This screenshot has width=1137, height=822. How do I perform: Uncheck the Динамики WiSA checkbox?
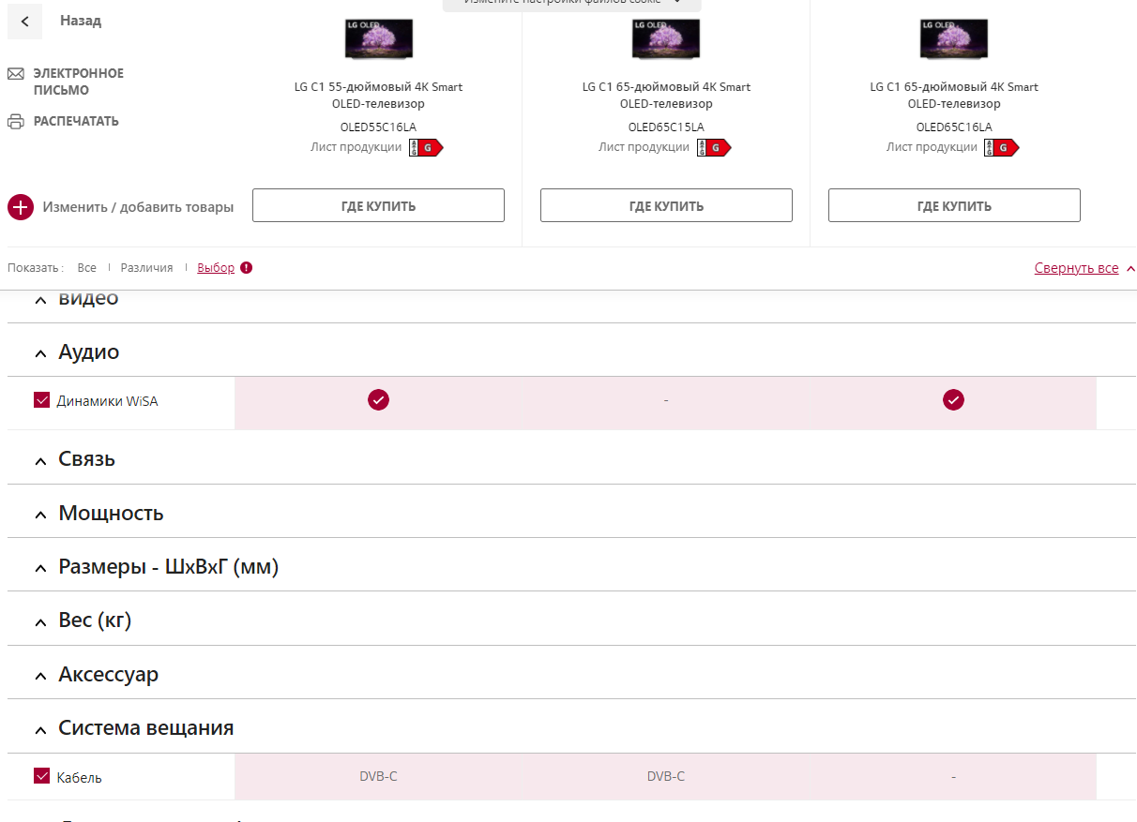point(41,400)
